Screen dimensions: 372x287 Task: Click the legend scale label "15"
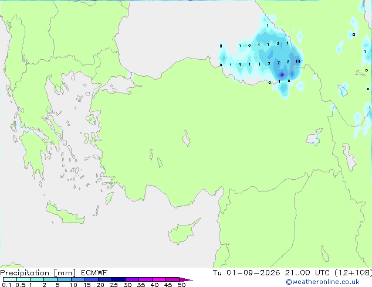click(x=87, y=285)
